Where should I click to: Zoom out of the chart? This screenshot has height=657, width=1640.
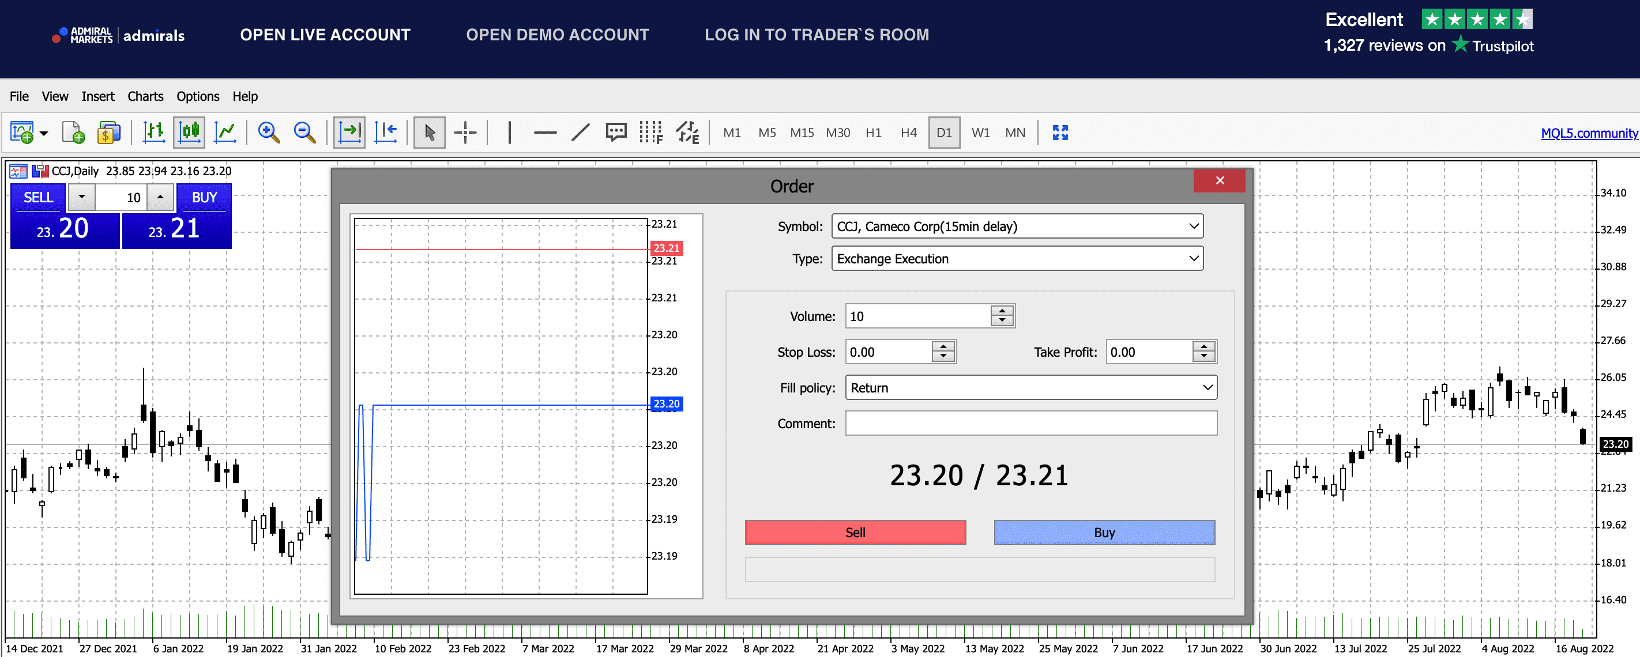point(305,133)
